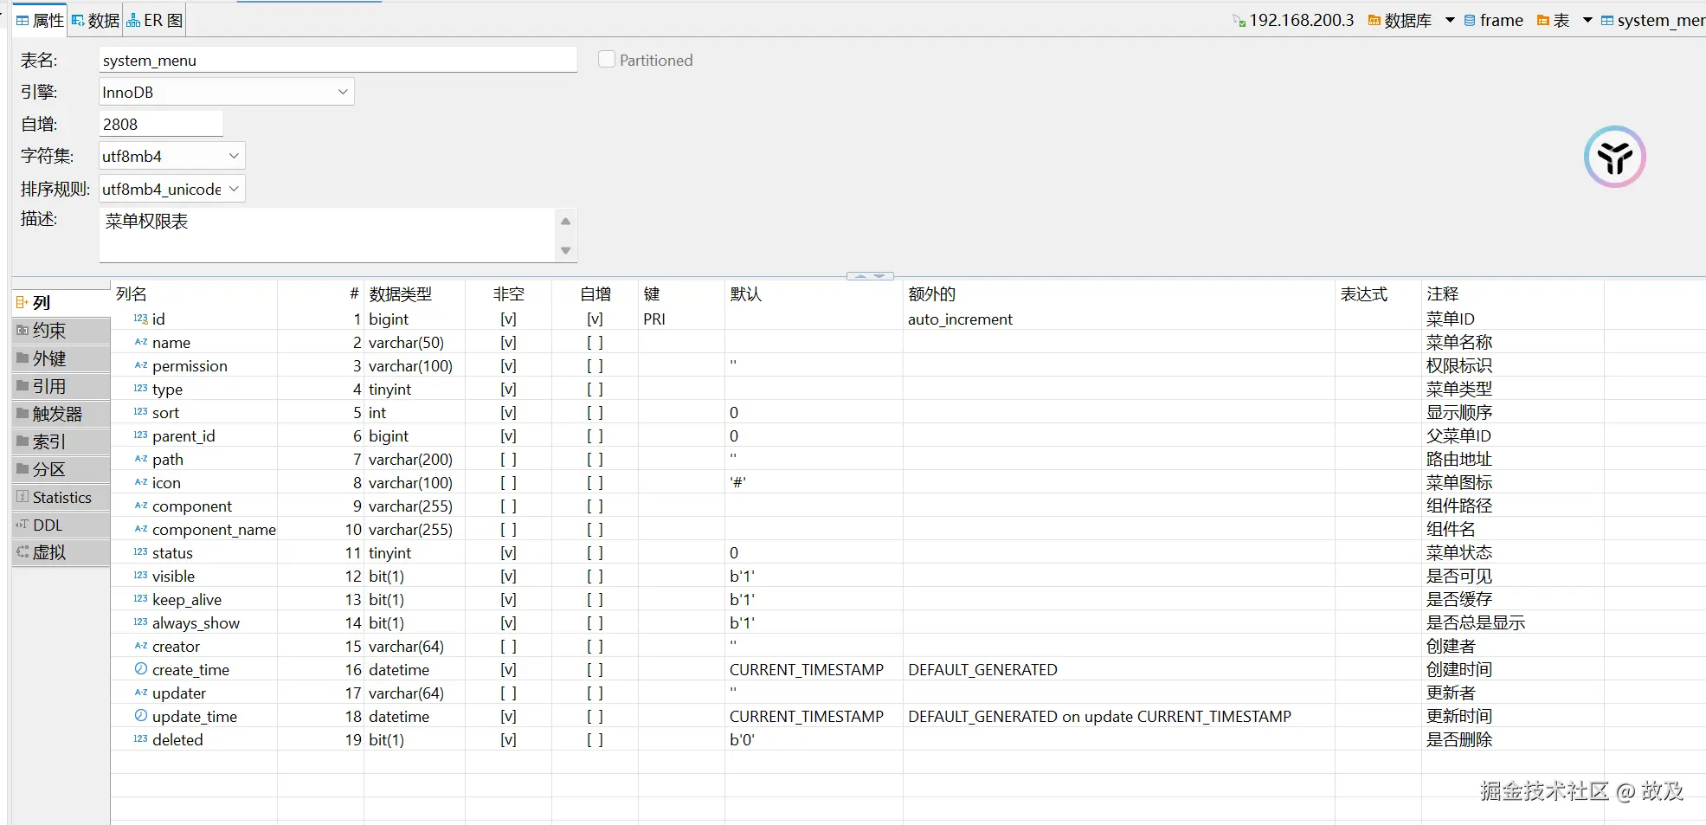Screen dimensions: 1706x825
Task: Click the string type icon of name column
Action: coord(140,342)
